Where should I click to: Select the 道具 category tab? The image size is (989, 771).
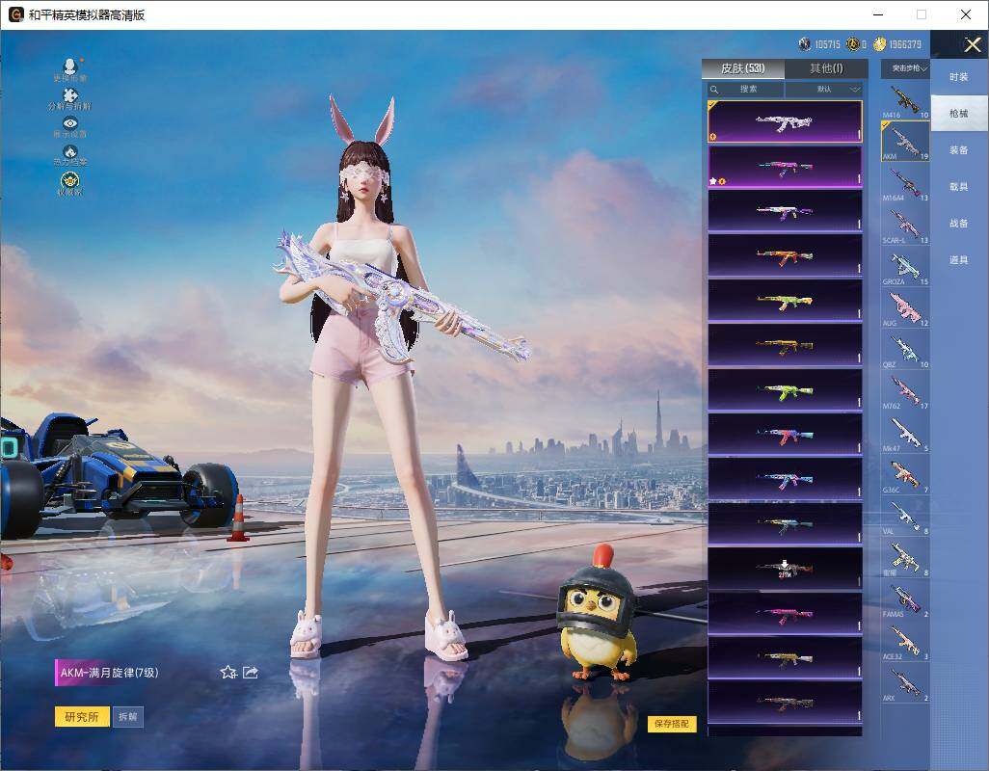click(x=959, y=260)
